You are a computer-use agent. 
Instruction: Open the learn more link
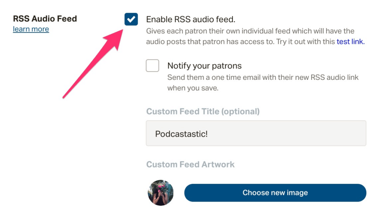(31, 29)
